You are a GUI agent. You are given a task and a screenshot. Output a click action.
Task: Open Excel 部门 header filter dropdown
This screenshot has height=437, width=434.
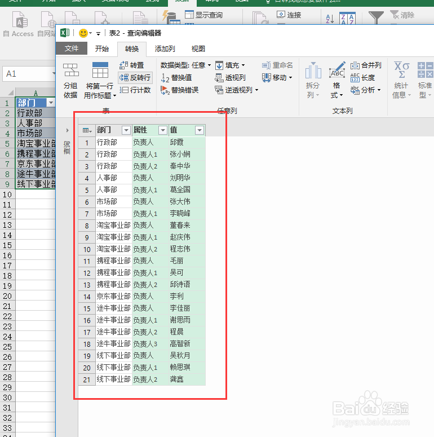(51, 103)
